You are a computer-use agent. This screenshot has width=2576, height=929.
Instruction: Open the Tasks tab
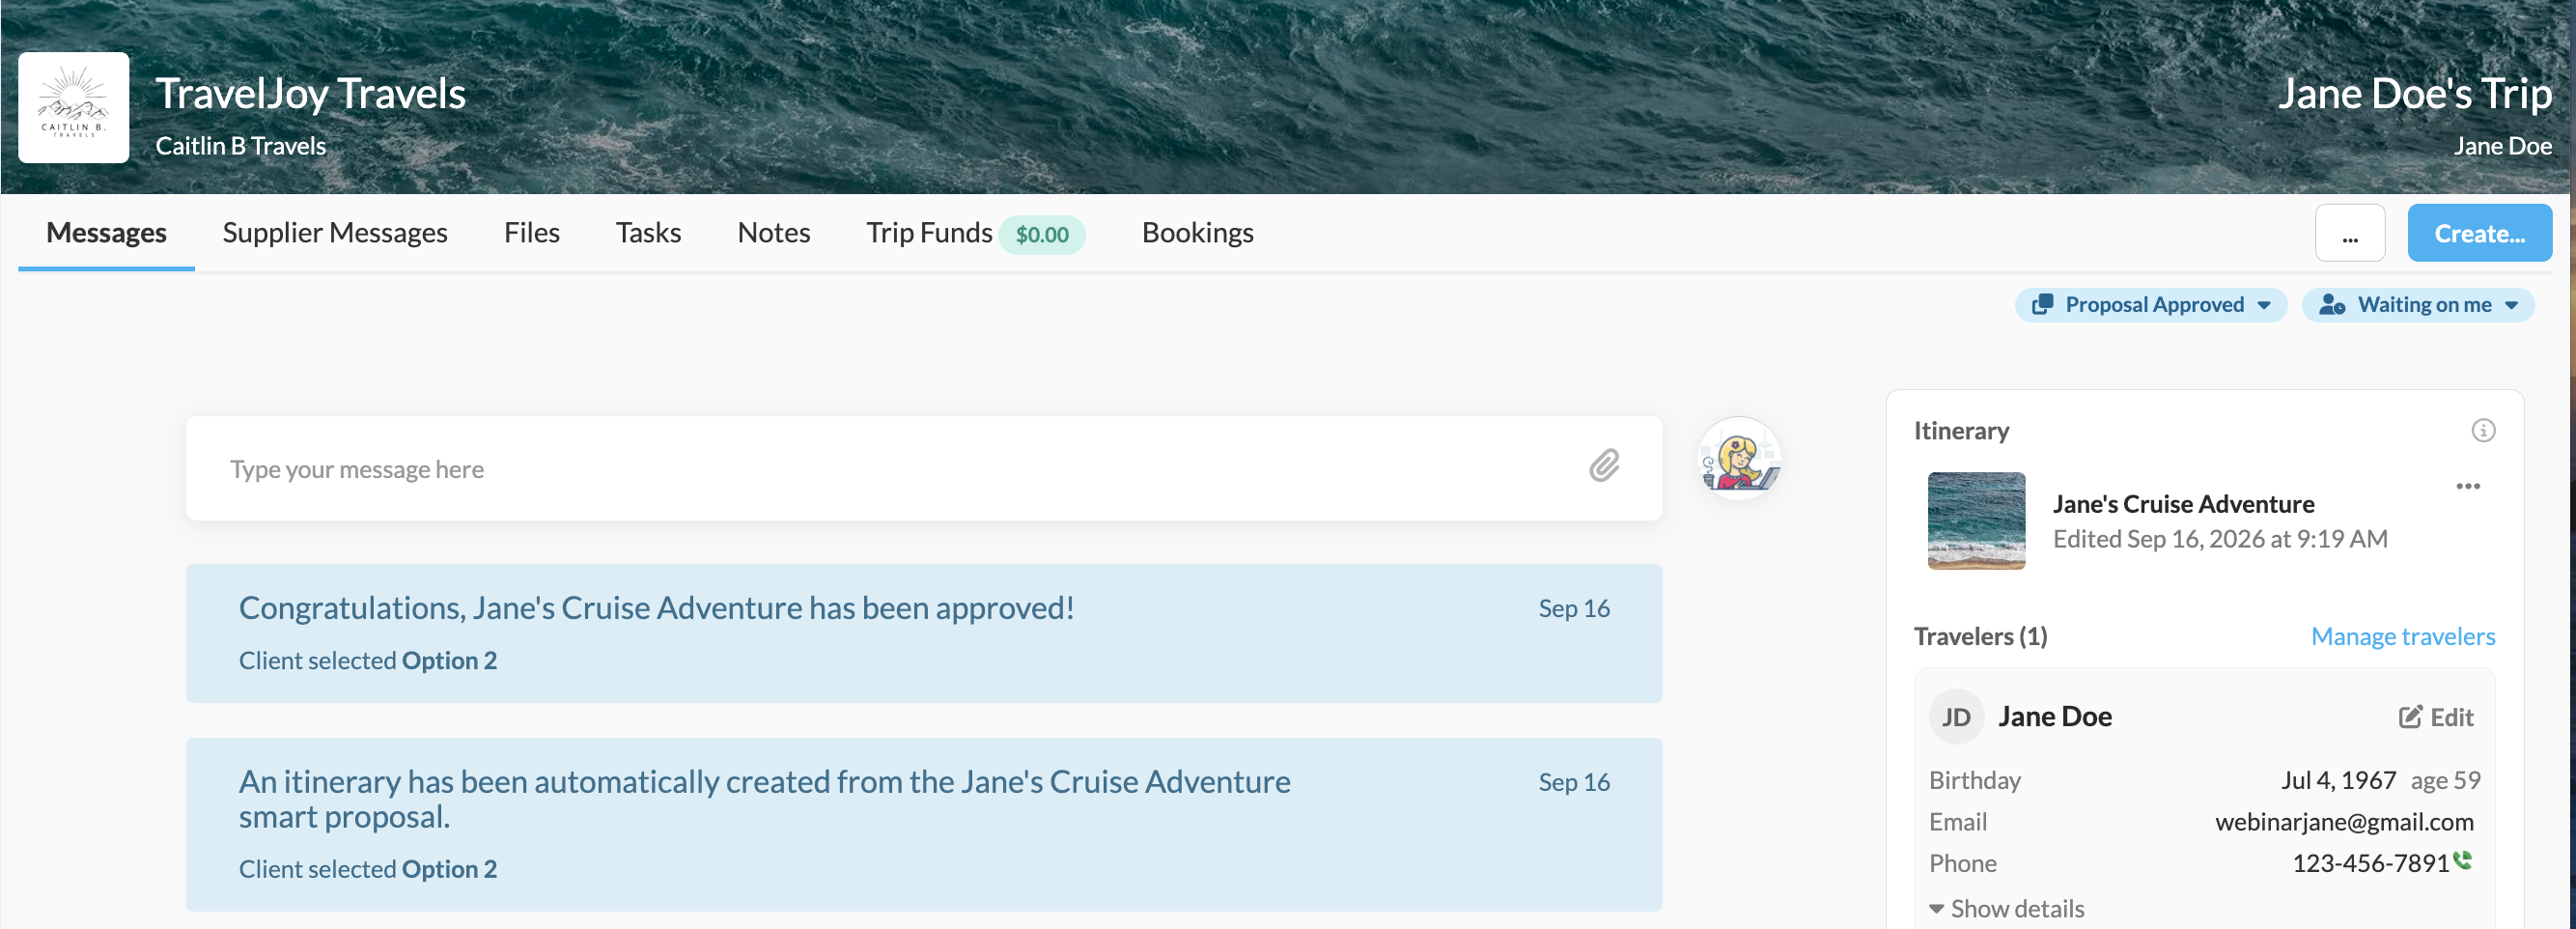[x=648, y=233]
